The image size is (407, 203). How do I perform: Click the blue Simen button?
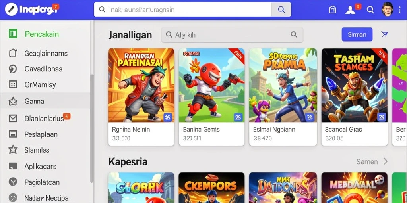(x=357, y=34)
